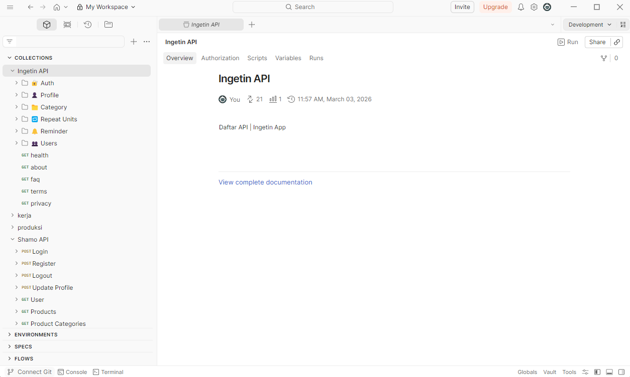Viewport: 630px width, 377px height.
Task: Select the Collections sidebar icon
Action: [47, 25]
